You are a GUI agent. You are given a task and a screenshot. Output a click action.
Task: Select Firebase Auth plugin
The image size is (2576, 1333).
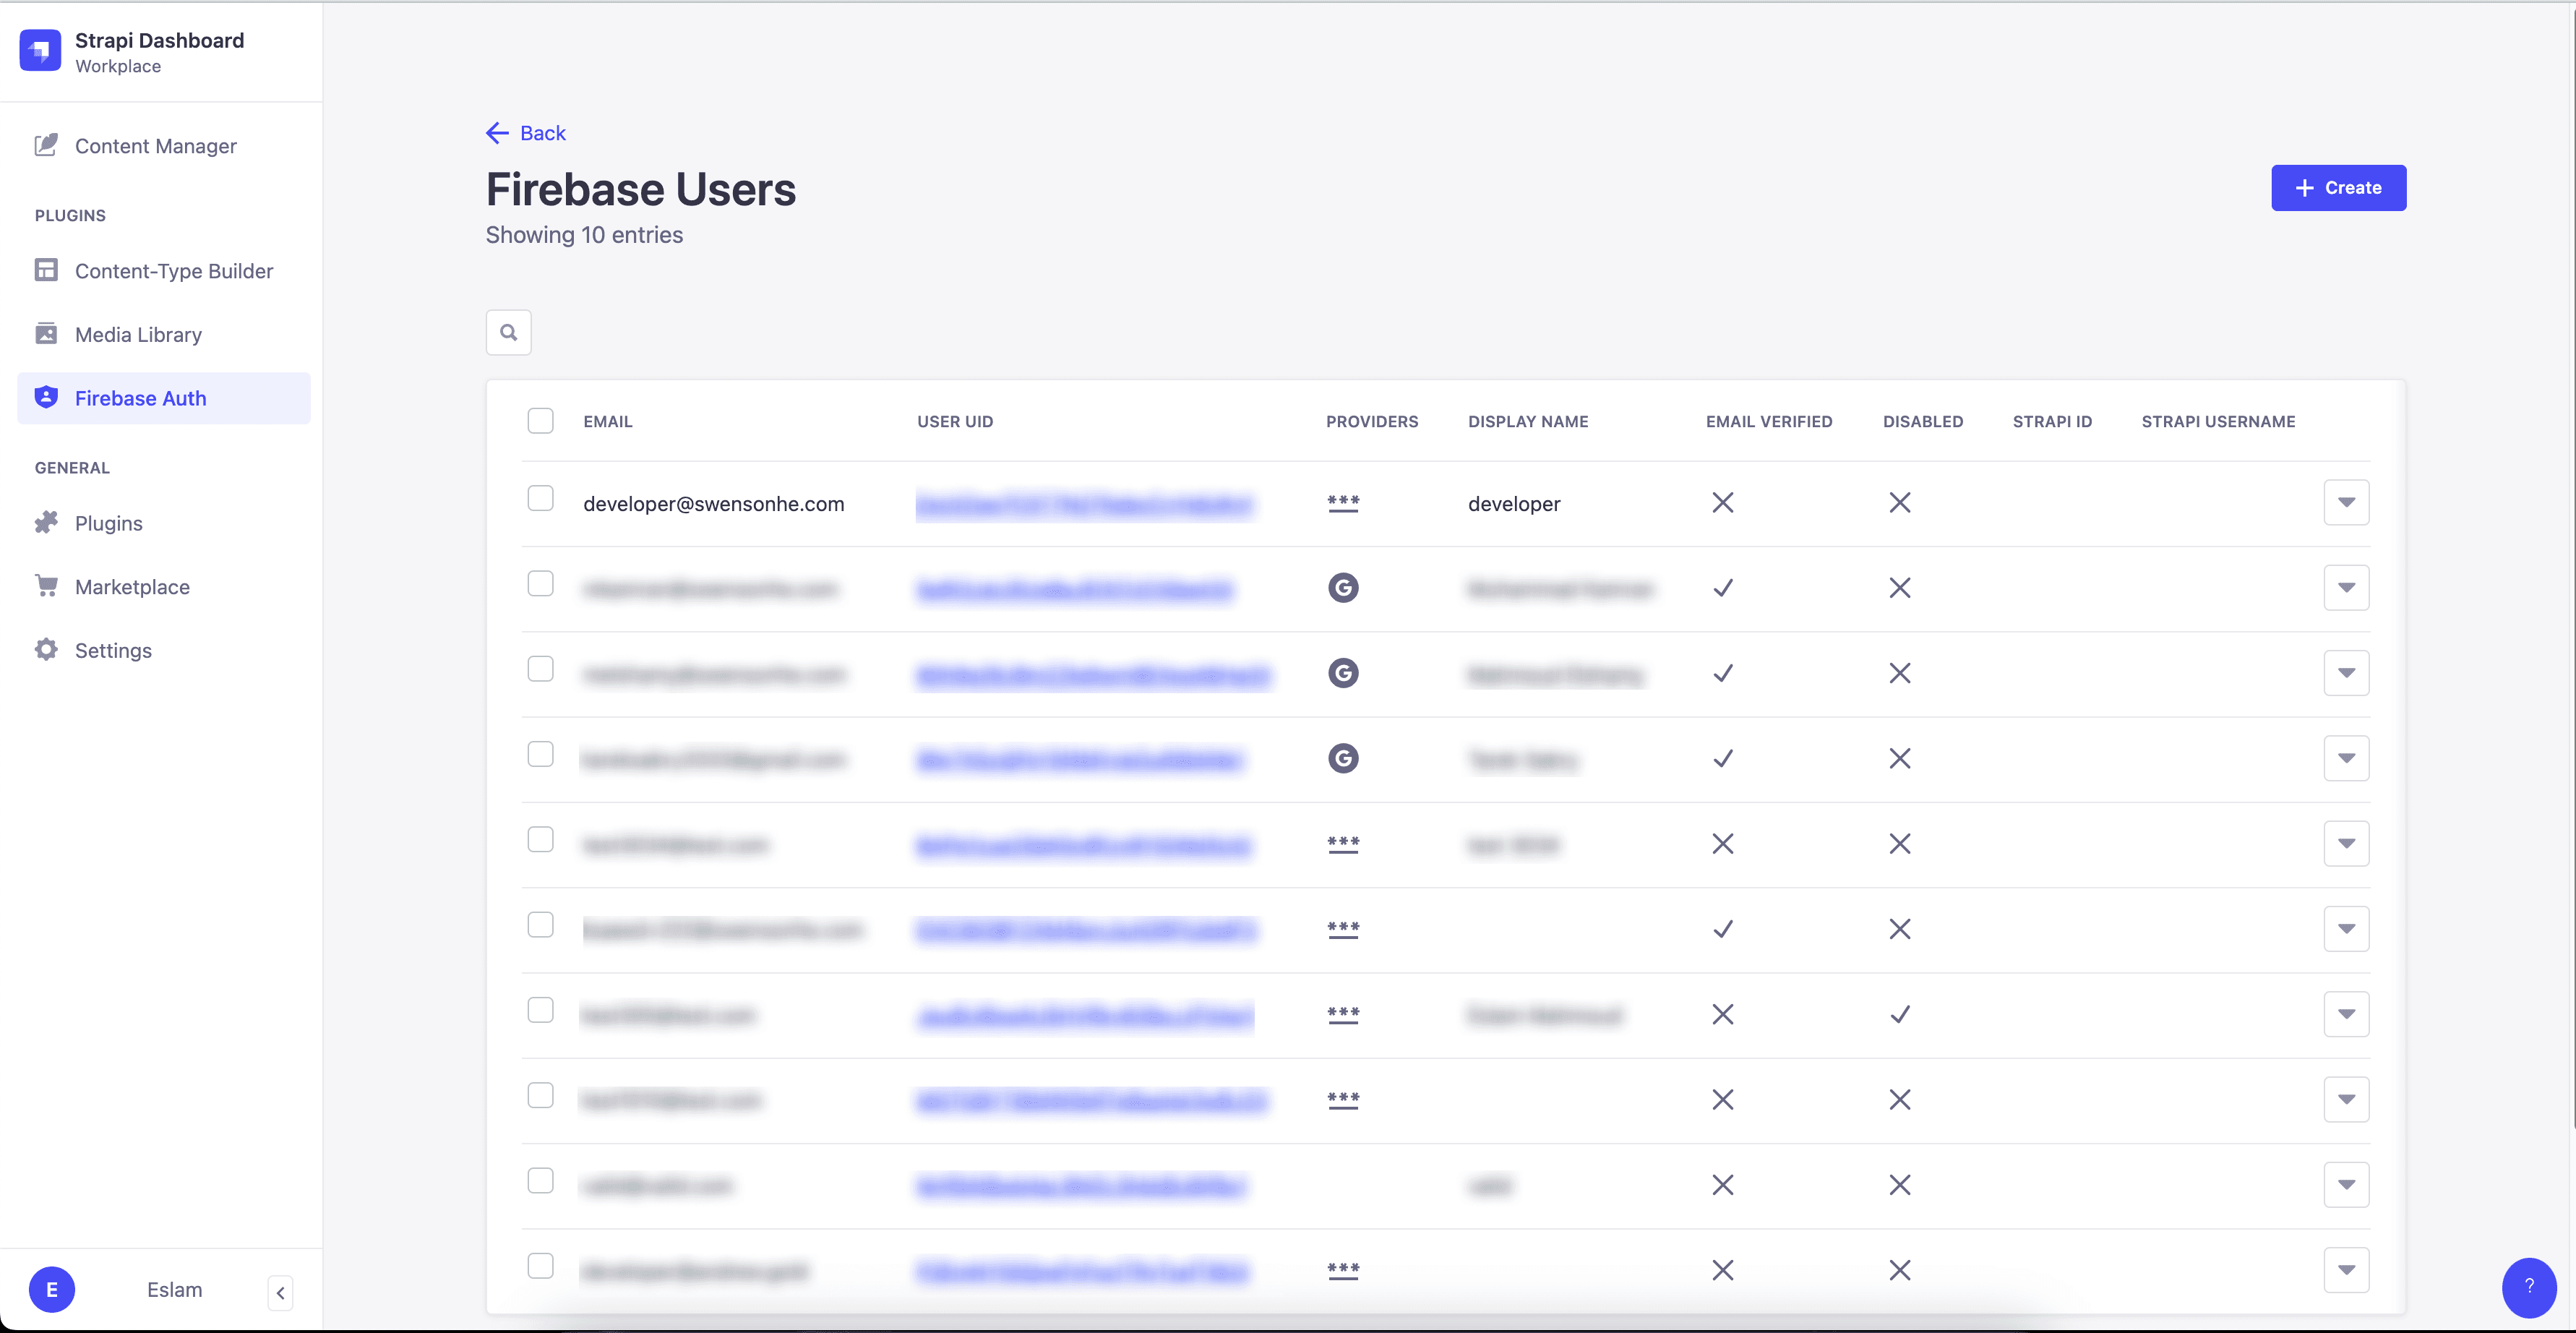[163, 398]
